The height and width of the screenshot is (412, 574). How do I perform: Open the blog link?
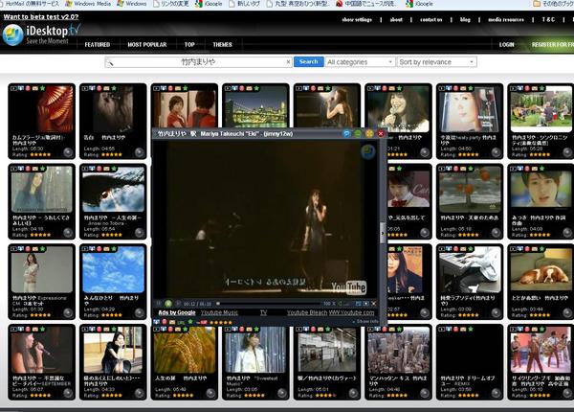pyautogui.click(x=465, y=20)
